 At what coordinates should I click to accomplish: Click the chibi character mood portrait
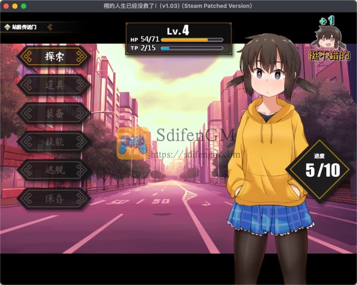coord(329,38)
